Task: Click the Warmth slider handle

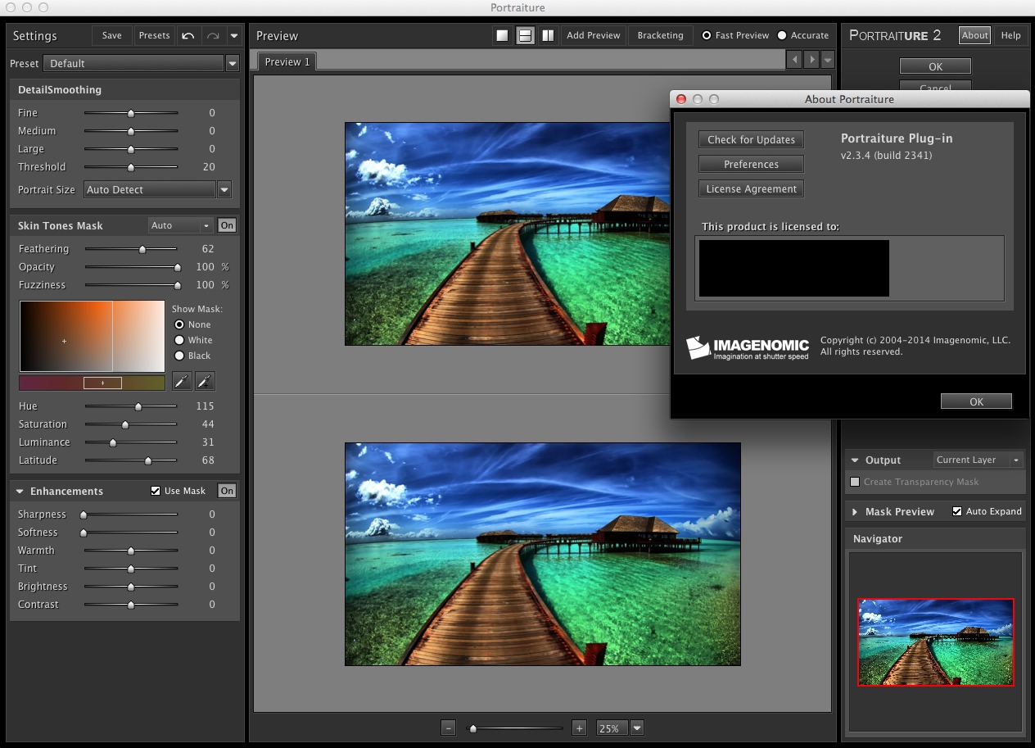Action: coord(131,551)
